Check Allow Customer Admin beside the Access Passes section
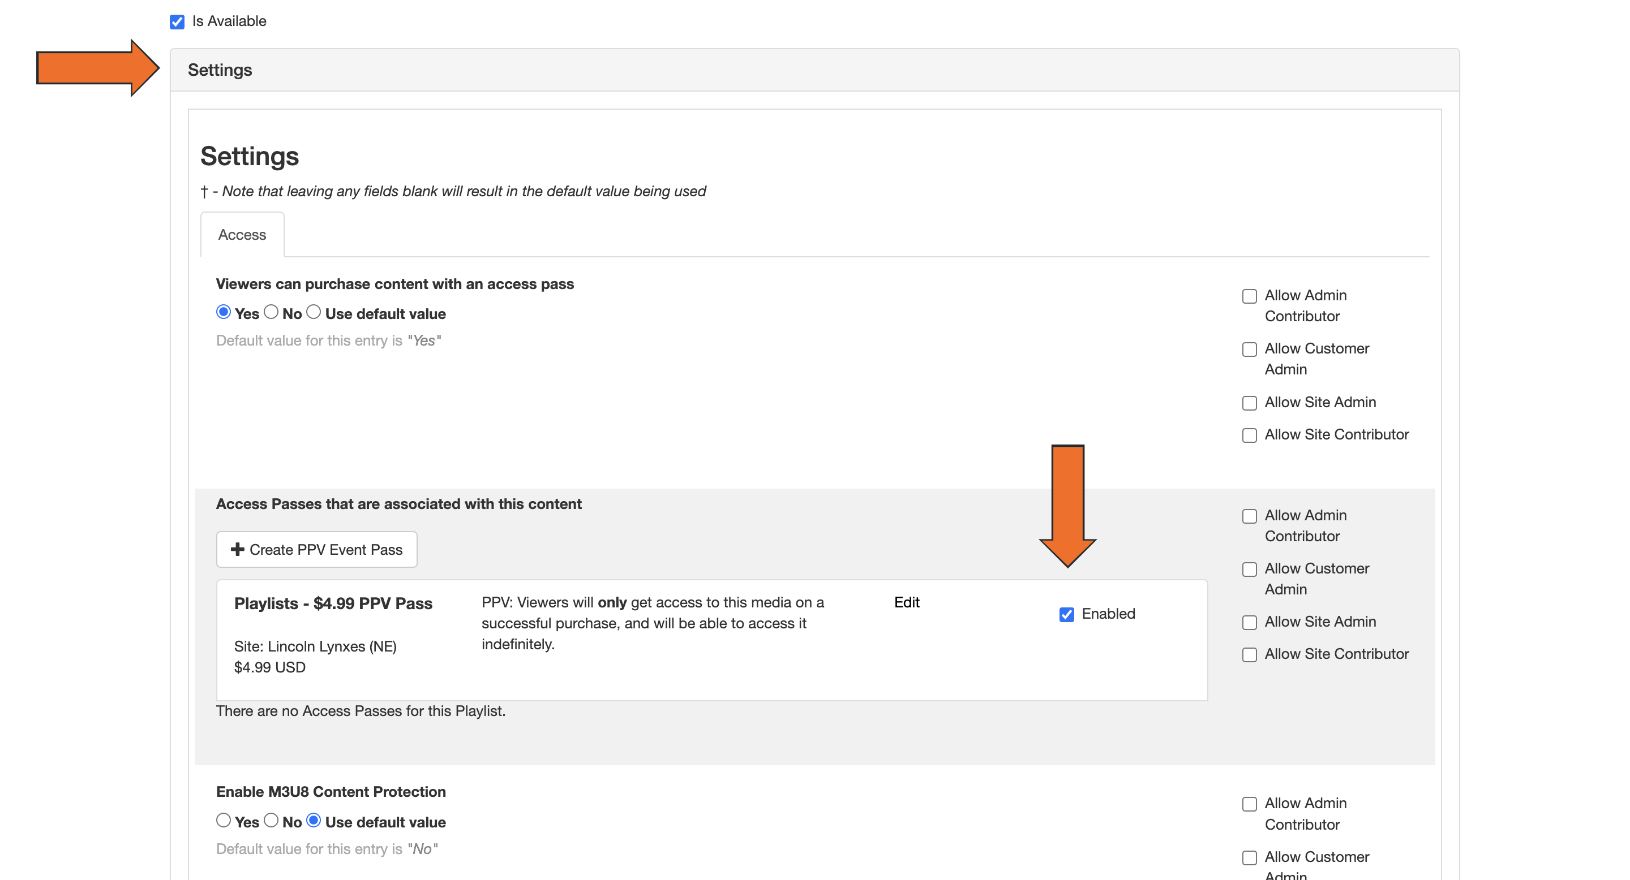Image resolution: width=1630 pixels, height=880 pixels. click(1249, 569)
